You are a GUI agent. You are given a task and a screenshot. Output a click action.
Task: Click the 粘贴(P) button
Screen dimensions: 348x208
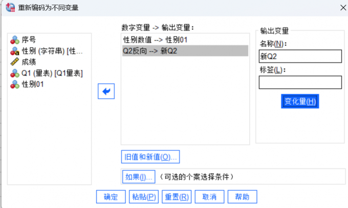coord(144,197)
